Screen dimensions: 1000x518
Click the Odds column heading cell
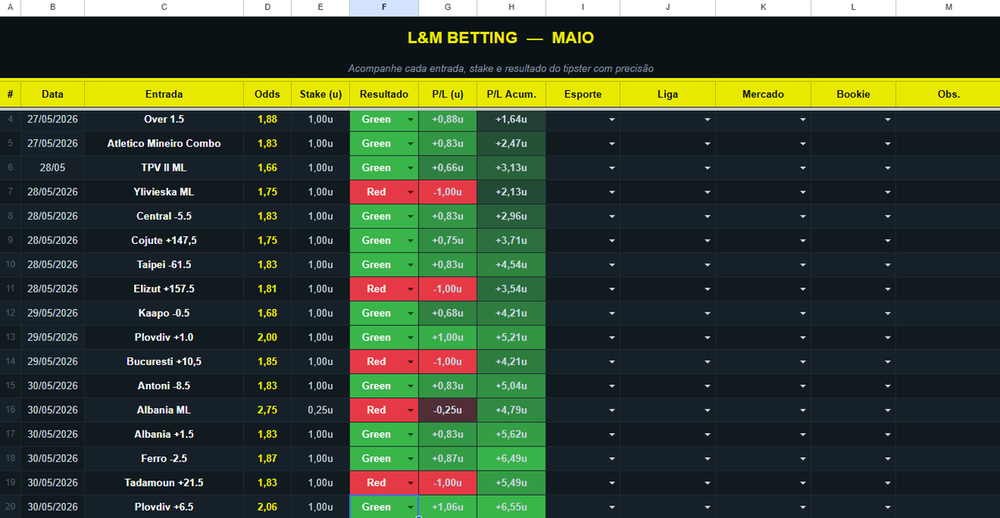[267, 94]
